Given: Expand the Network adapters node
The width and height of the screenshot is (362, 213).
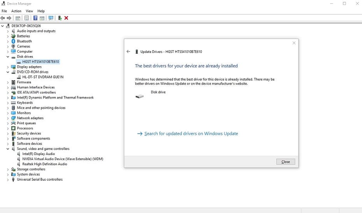Looking at the screenshot, I should tap(8, 118).
